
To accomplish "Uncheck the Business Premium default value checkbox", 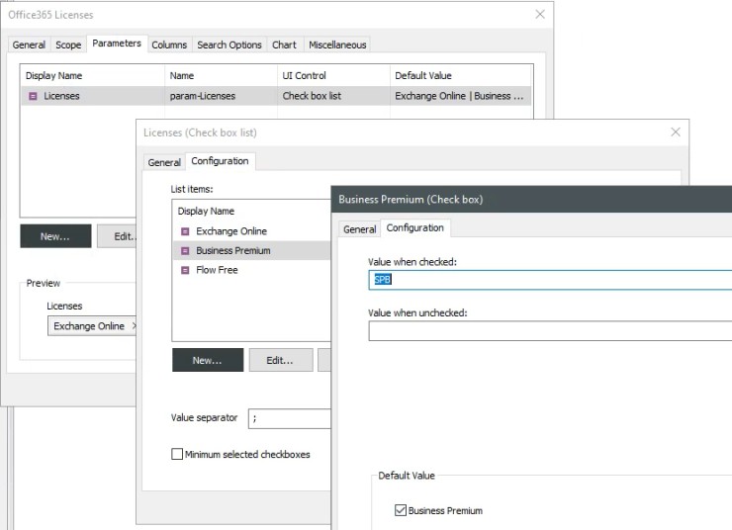I will (x=400, y=510).
